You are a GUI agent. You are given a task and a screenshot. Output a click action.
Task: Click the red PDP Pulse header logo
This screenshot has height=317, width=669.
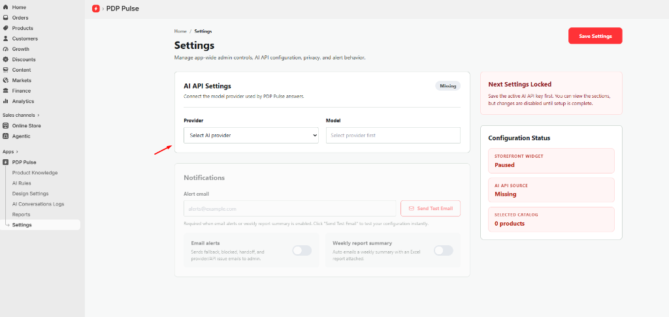96,8
